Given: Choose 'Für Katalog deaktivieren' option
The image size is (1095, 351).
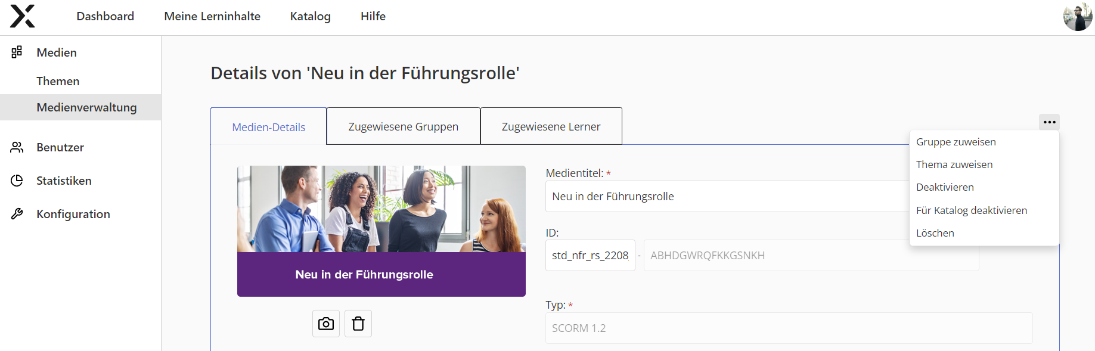Looking at the screenshot, I should (971, 210).
